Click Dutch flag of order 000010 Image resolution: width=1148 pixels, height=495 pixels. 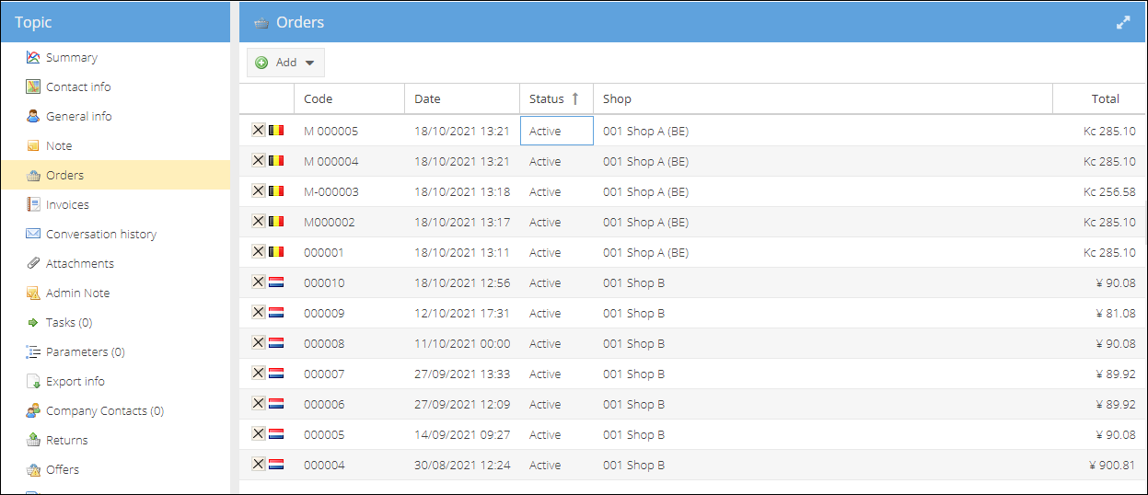click(276, 282)
